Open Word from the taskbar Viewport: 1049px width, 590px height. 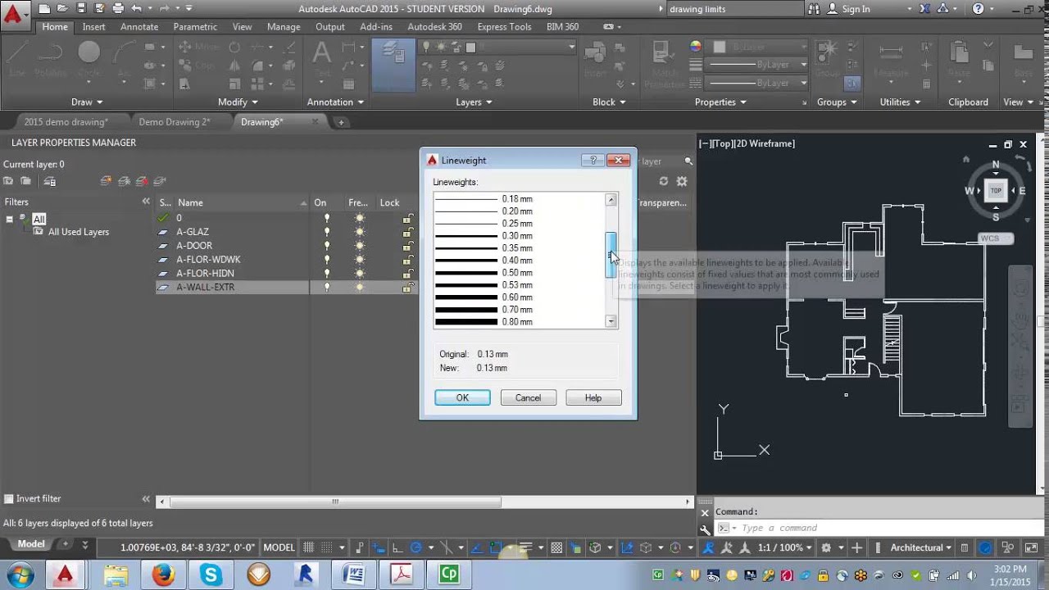click(354, 574)
